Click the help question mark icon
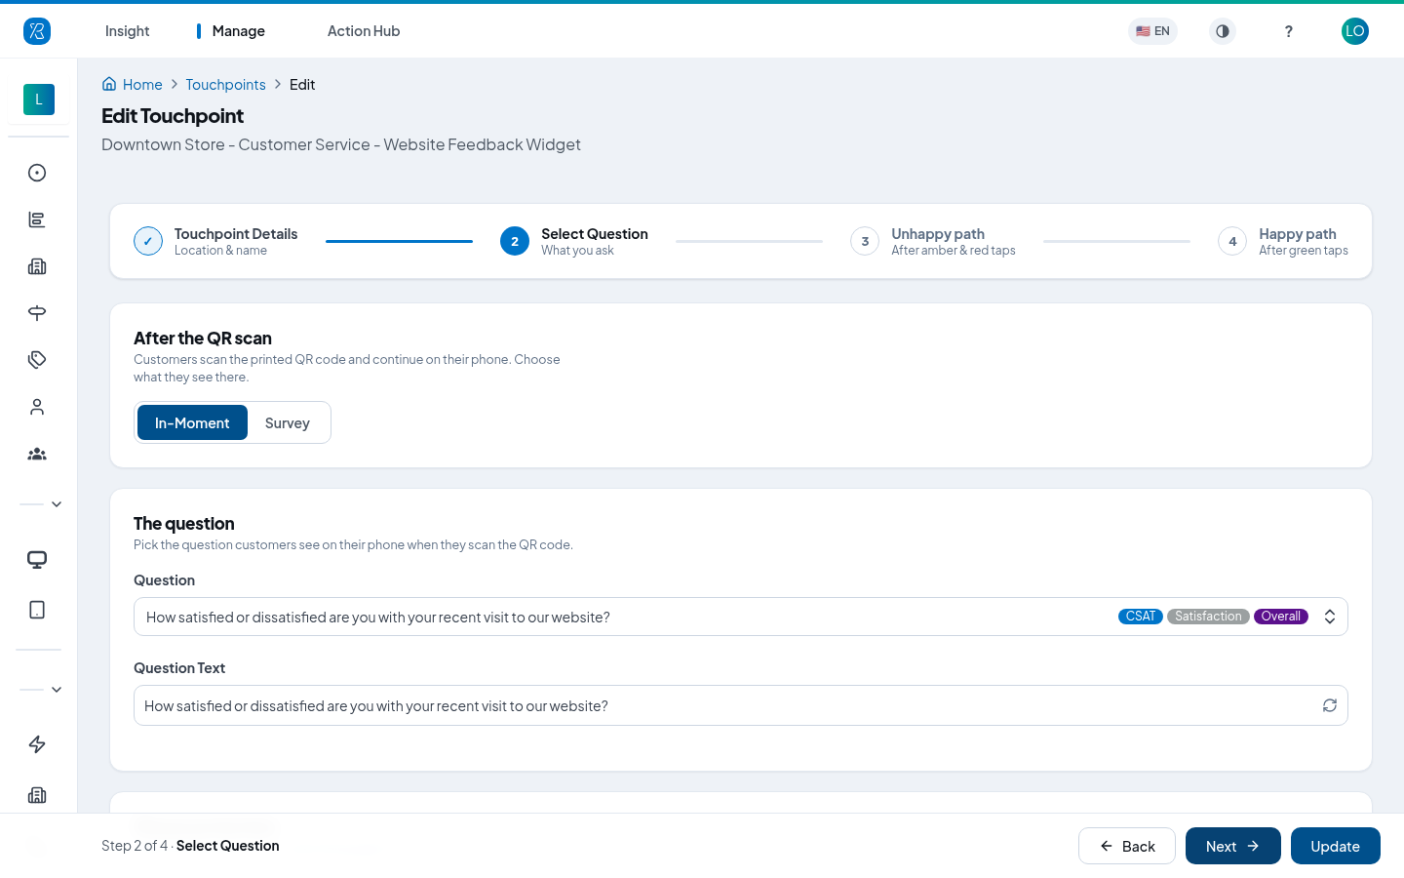This screenshot has height=878, width=1404. click(1289, 31)
